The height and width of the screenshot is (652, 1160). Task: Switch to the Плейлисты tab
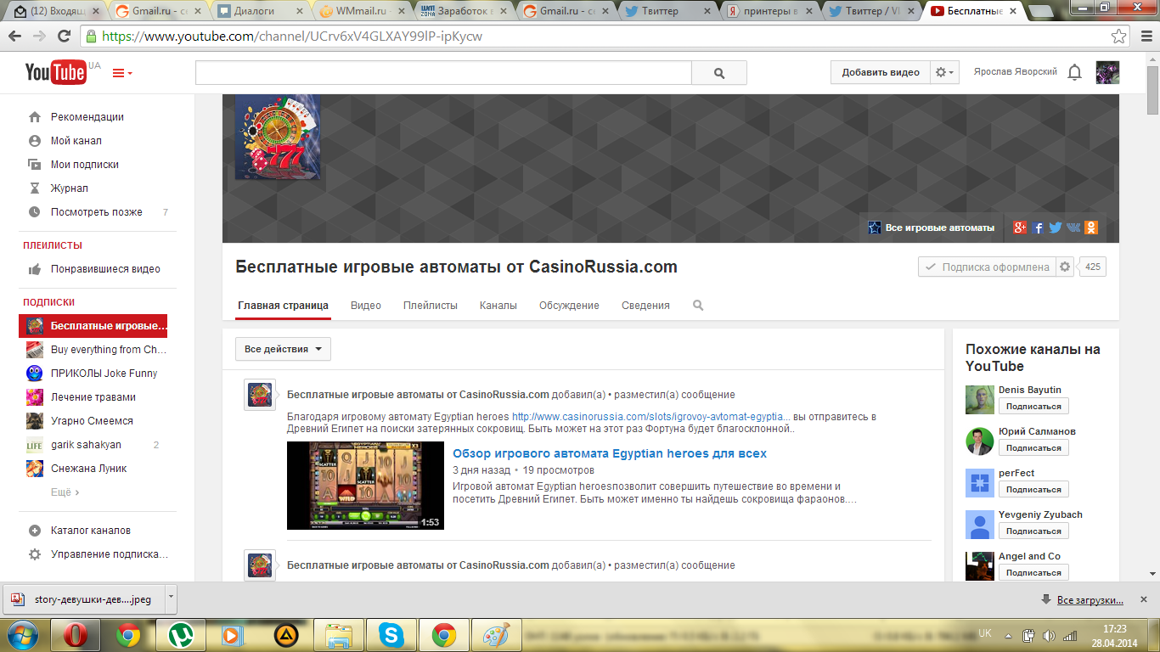click(431, 306)
